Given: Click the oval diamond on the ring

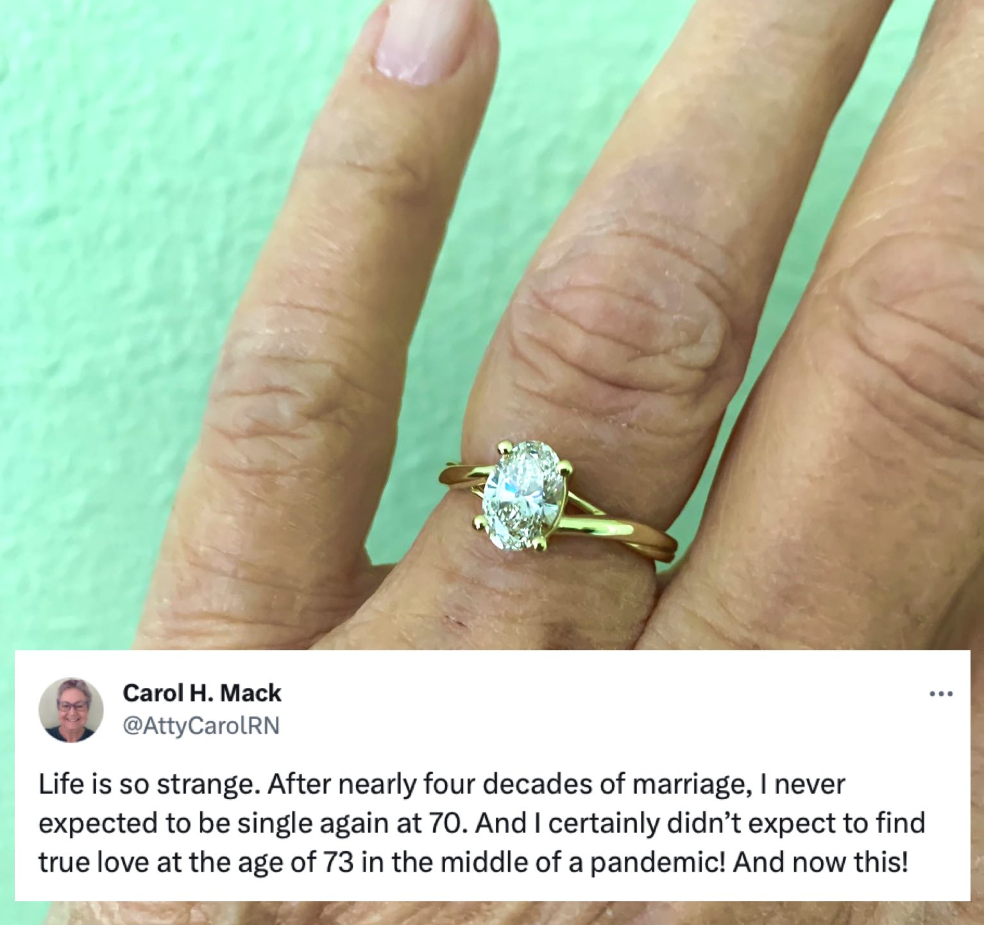Looking at the screenshot, I should pyautogui.click(x=523, y=496).
